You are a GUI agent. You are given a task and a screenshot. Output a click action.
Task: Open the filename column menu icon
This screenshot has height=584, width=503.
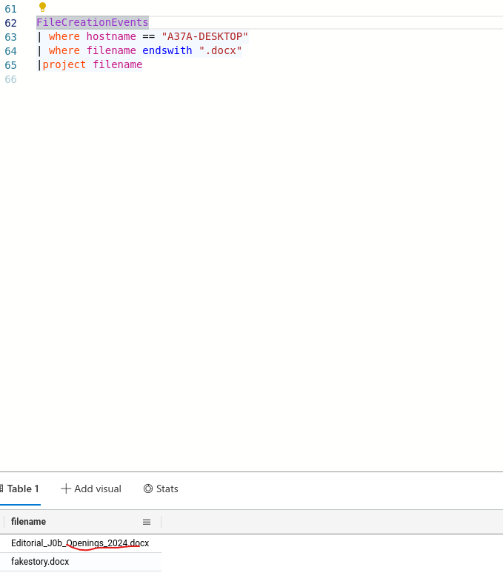(x=147, y=522)
